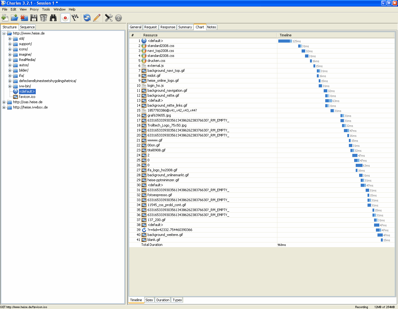Switch to the Response tab

(168, 27)
